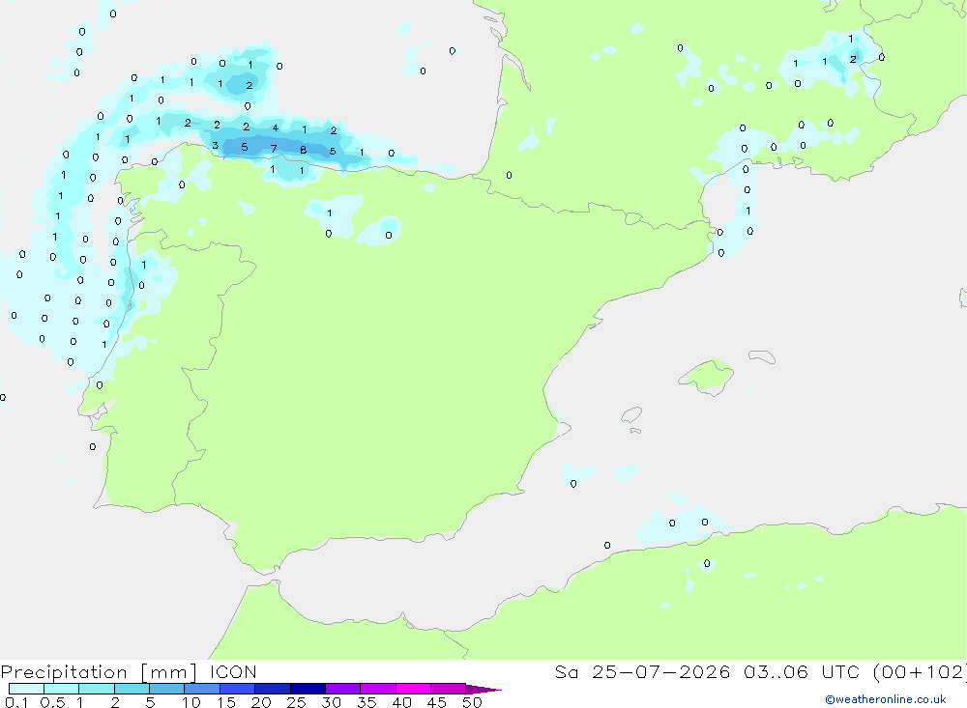Image resolution: width=967 pixels, height=708 pixels.
Task: Click legend label "15"
Action: (x=226, y=702)
